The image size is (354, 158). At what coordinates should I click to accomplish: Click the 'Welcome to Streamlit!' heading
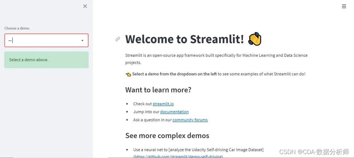point(185,39)
